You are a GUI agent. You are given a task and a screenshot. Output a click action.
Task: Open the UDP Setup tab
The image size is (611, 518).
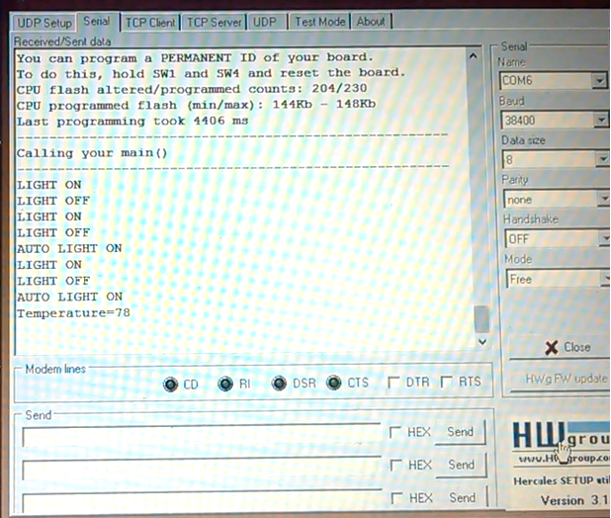[44, 22]
